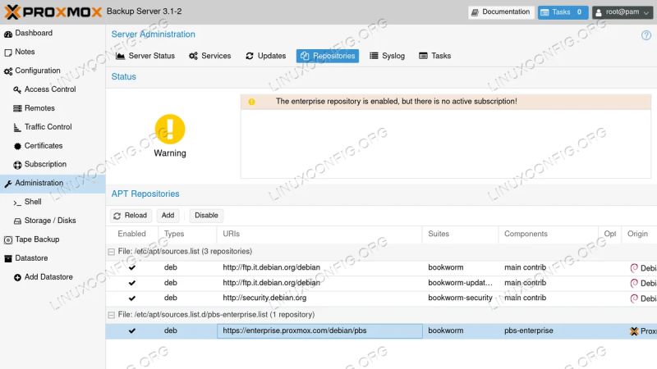Click the Proxmox logo
Screen dimensions: 657x369
(53, 11)
